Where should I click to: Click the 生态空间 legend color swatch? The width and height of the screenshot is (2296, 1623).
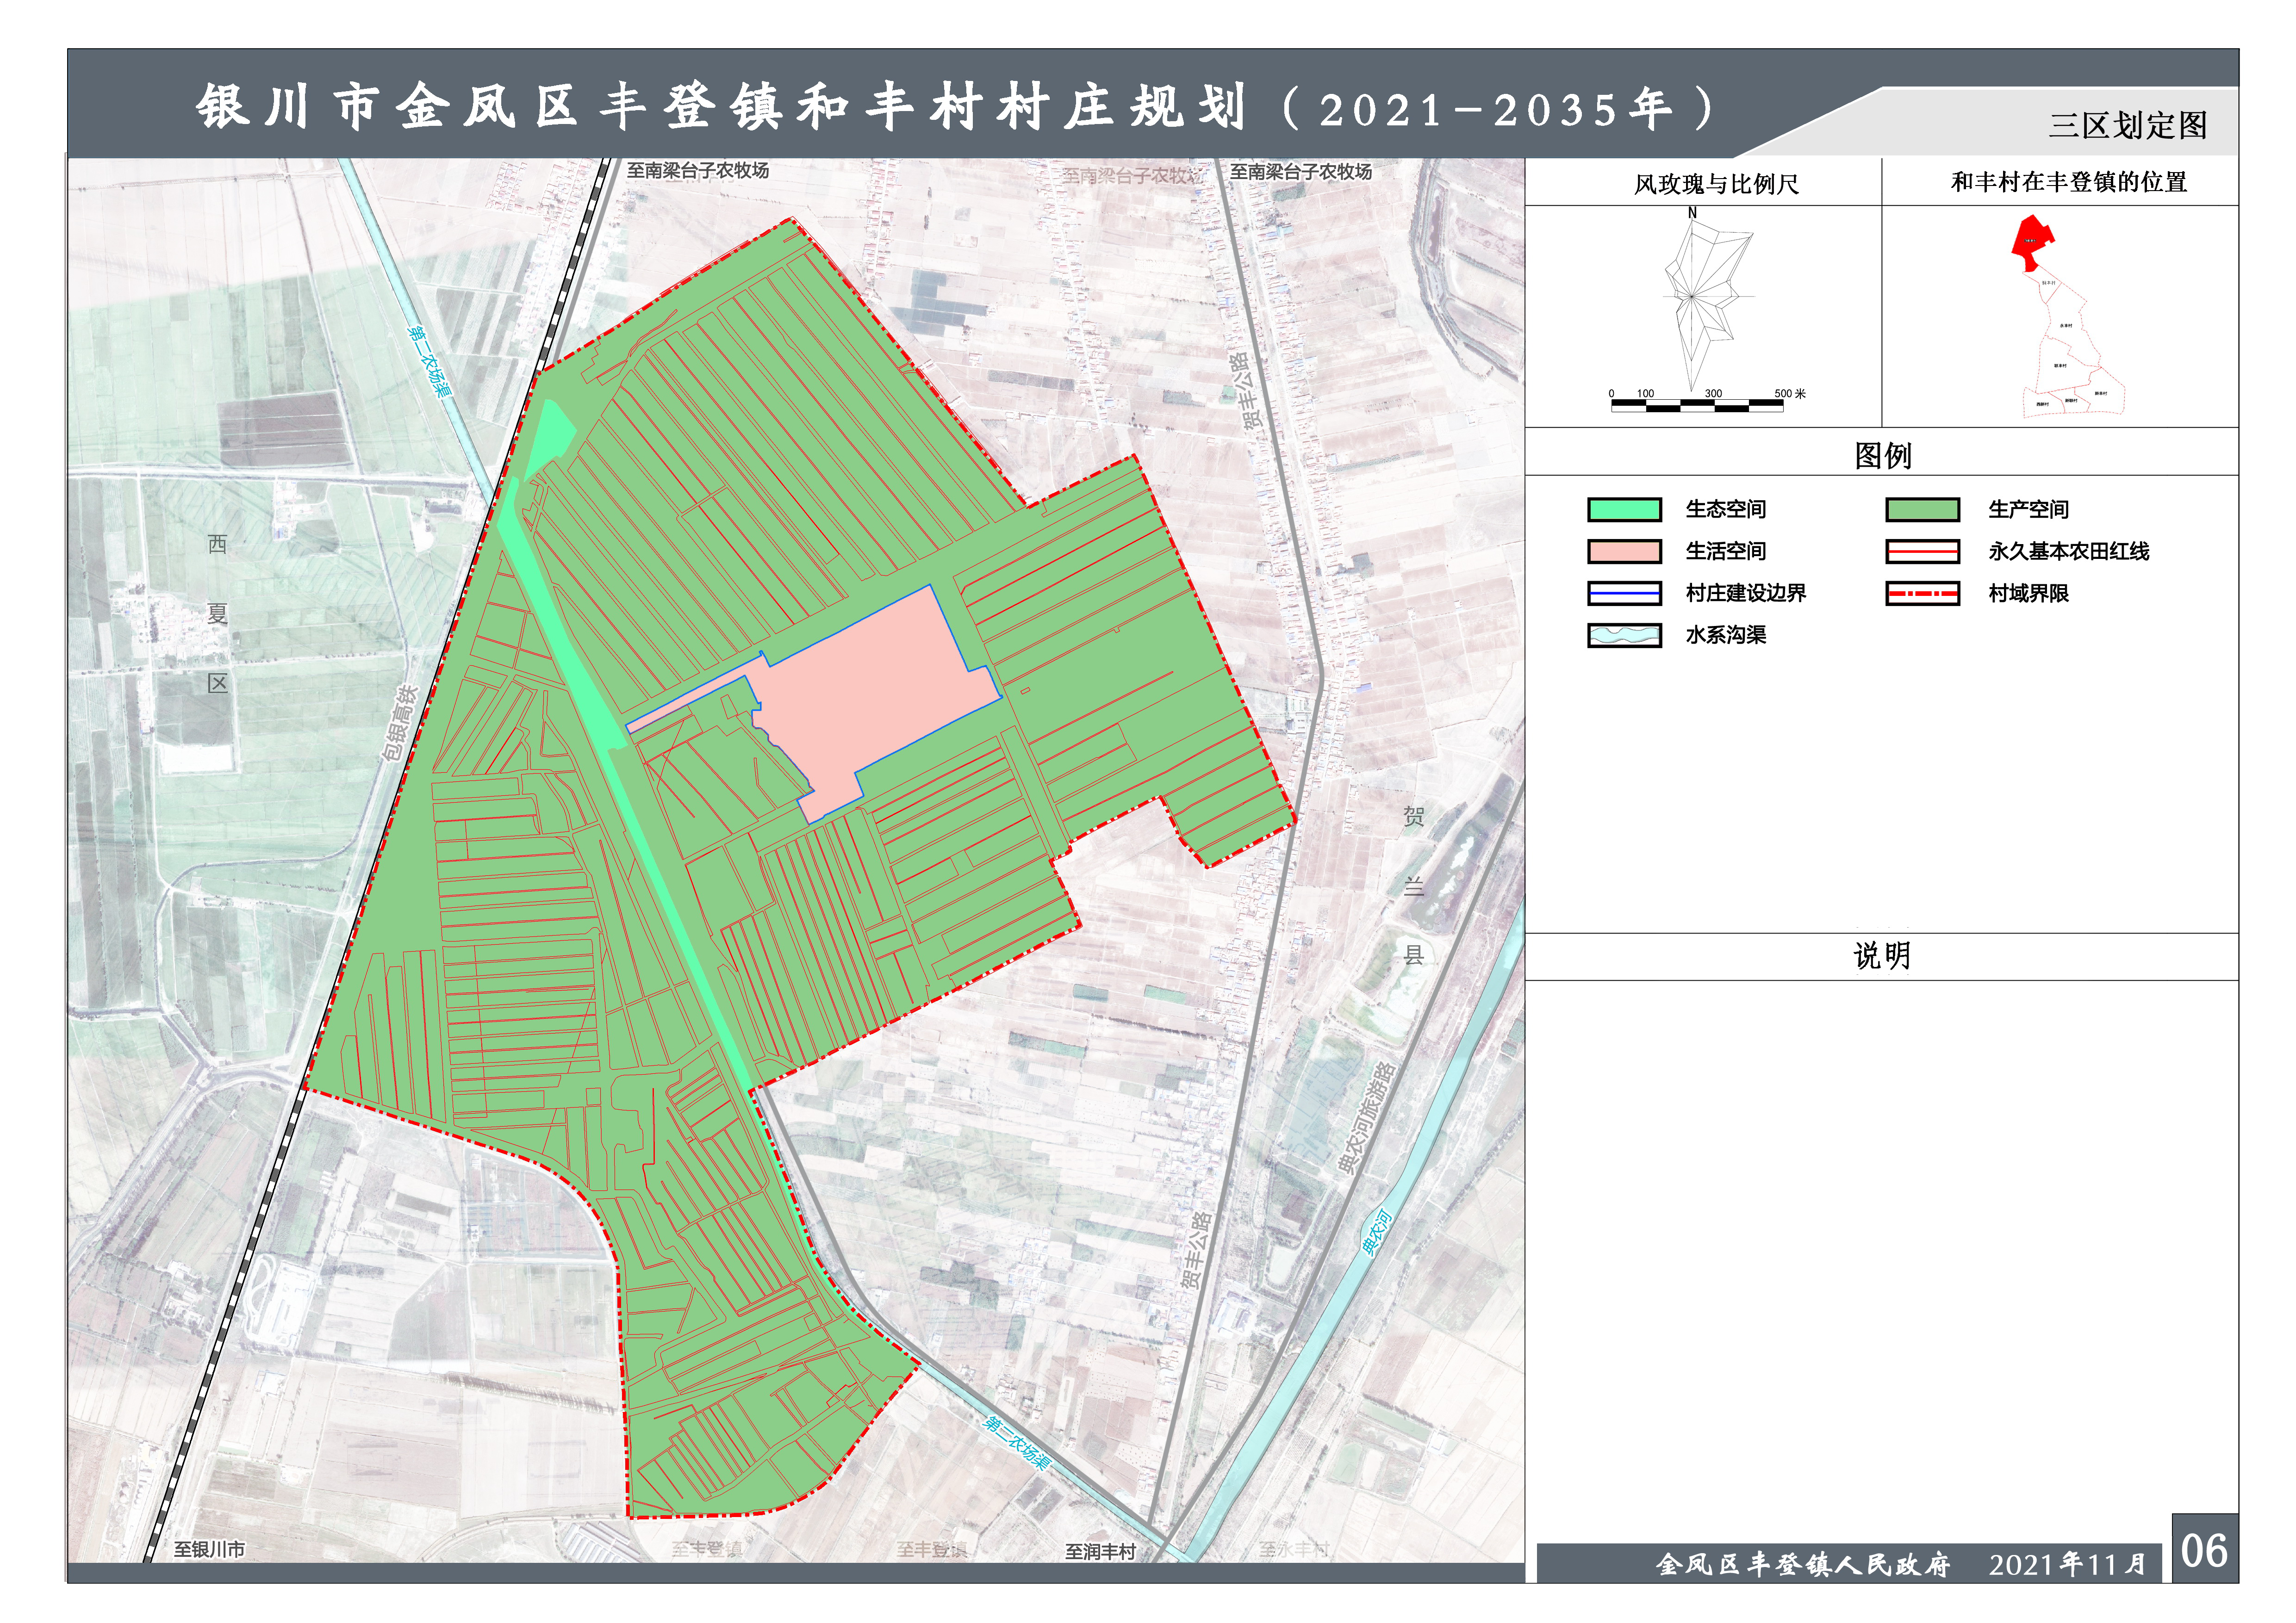(x=1624, y=510)
